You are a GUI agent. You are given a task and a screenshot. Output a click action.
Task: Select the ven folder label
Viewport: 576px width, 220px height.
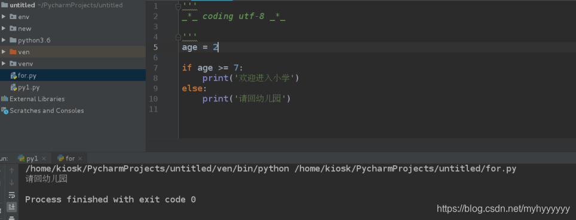click(x=23, y=52)
